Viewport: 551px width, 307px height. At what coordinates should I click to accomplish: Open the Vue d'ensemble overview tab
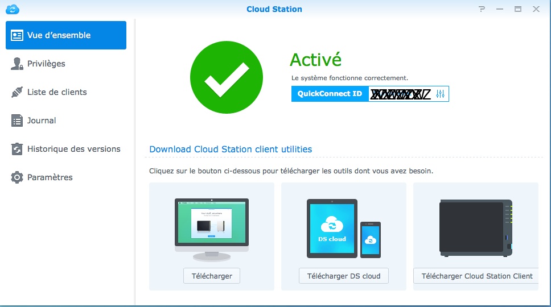click(66, 35)
